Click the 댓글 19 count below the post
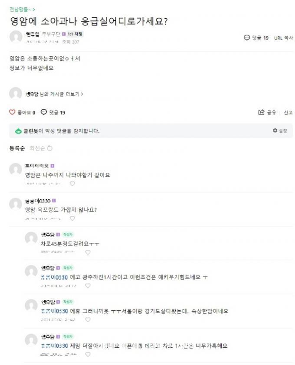Image resolution: width=295 pixels, height=365 pixels. pyautogui.click(x=57, y=113)
